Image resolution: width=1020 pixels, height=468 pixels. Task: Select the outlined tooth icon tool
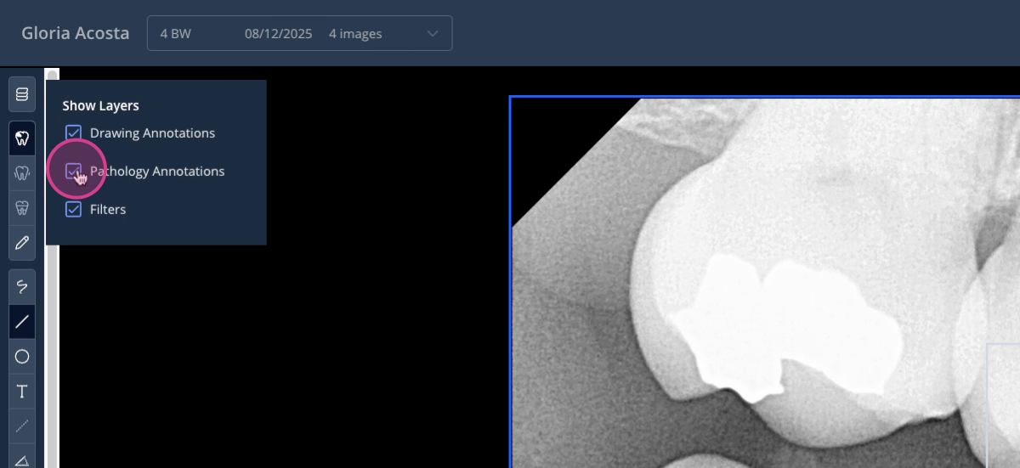[x=22, y=172]
